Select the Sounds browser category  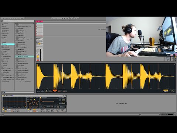5,25
